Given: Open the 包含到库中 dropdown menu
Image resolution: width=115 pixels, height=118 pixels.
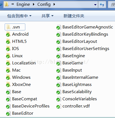Looking at the screenshot, I should [x=19, y=16].
